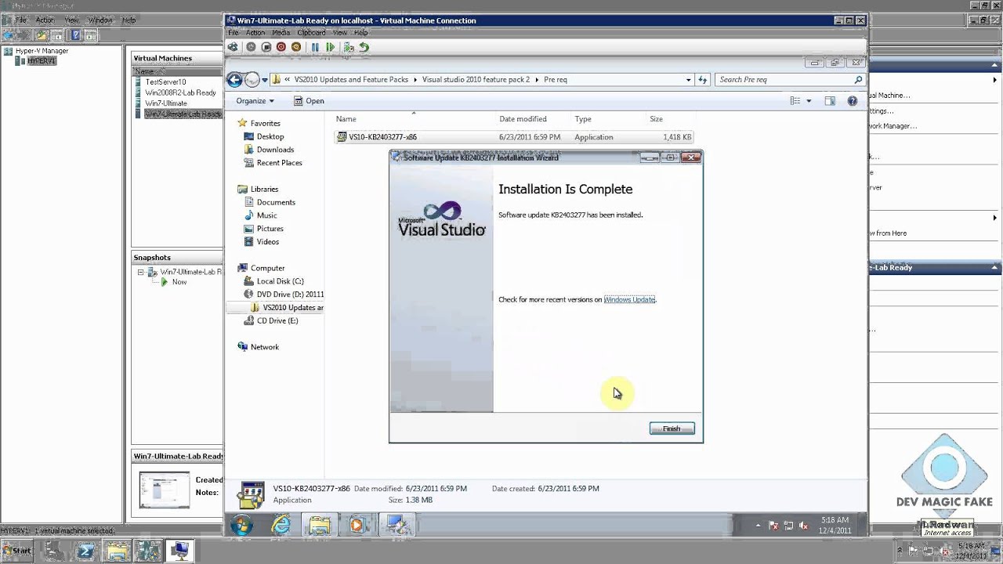1003x564 pixels.
Task: Click VS2010 Updates and Feature Packs breadcrumb
Action: tap(351, 79)
